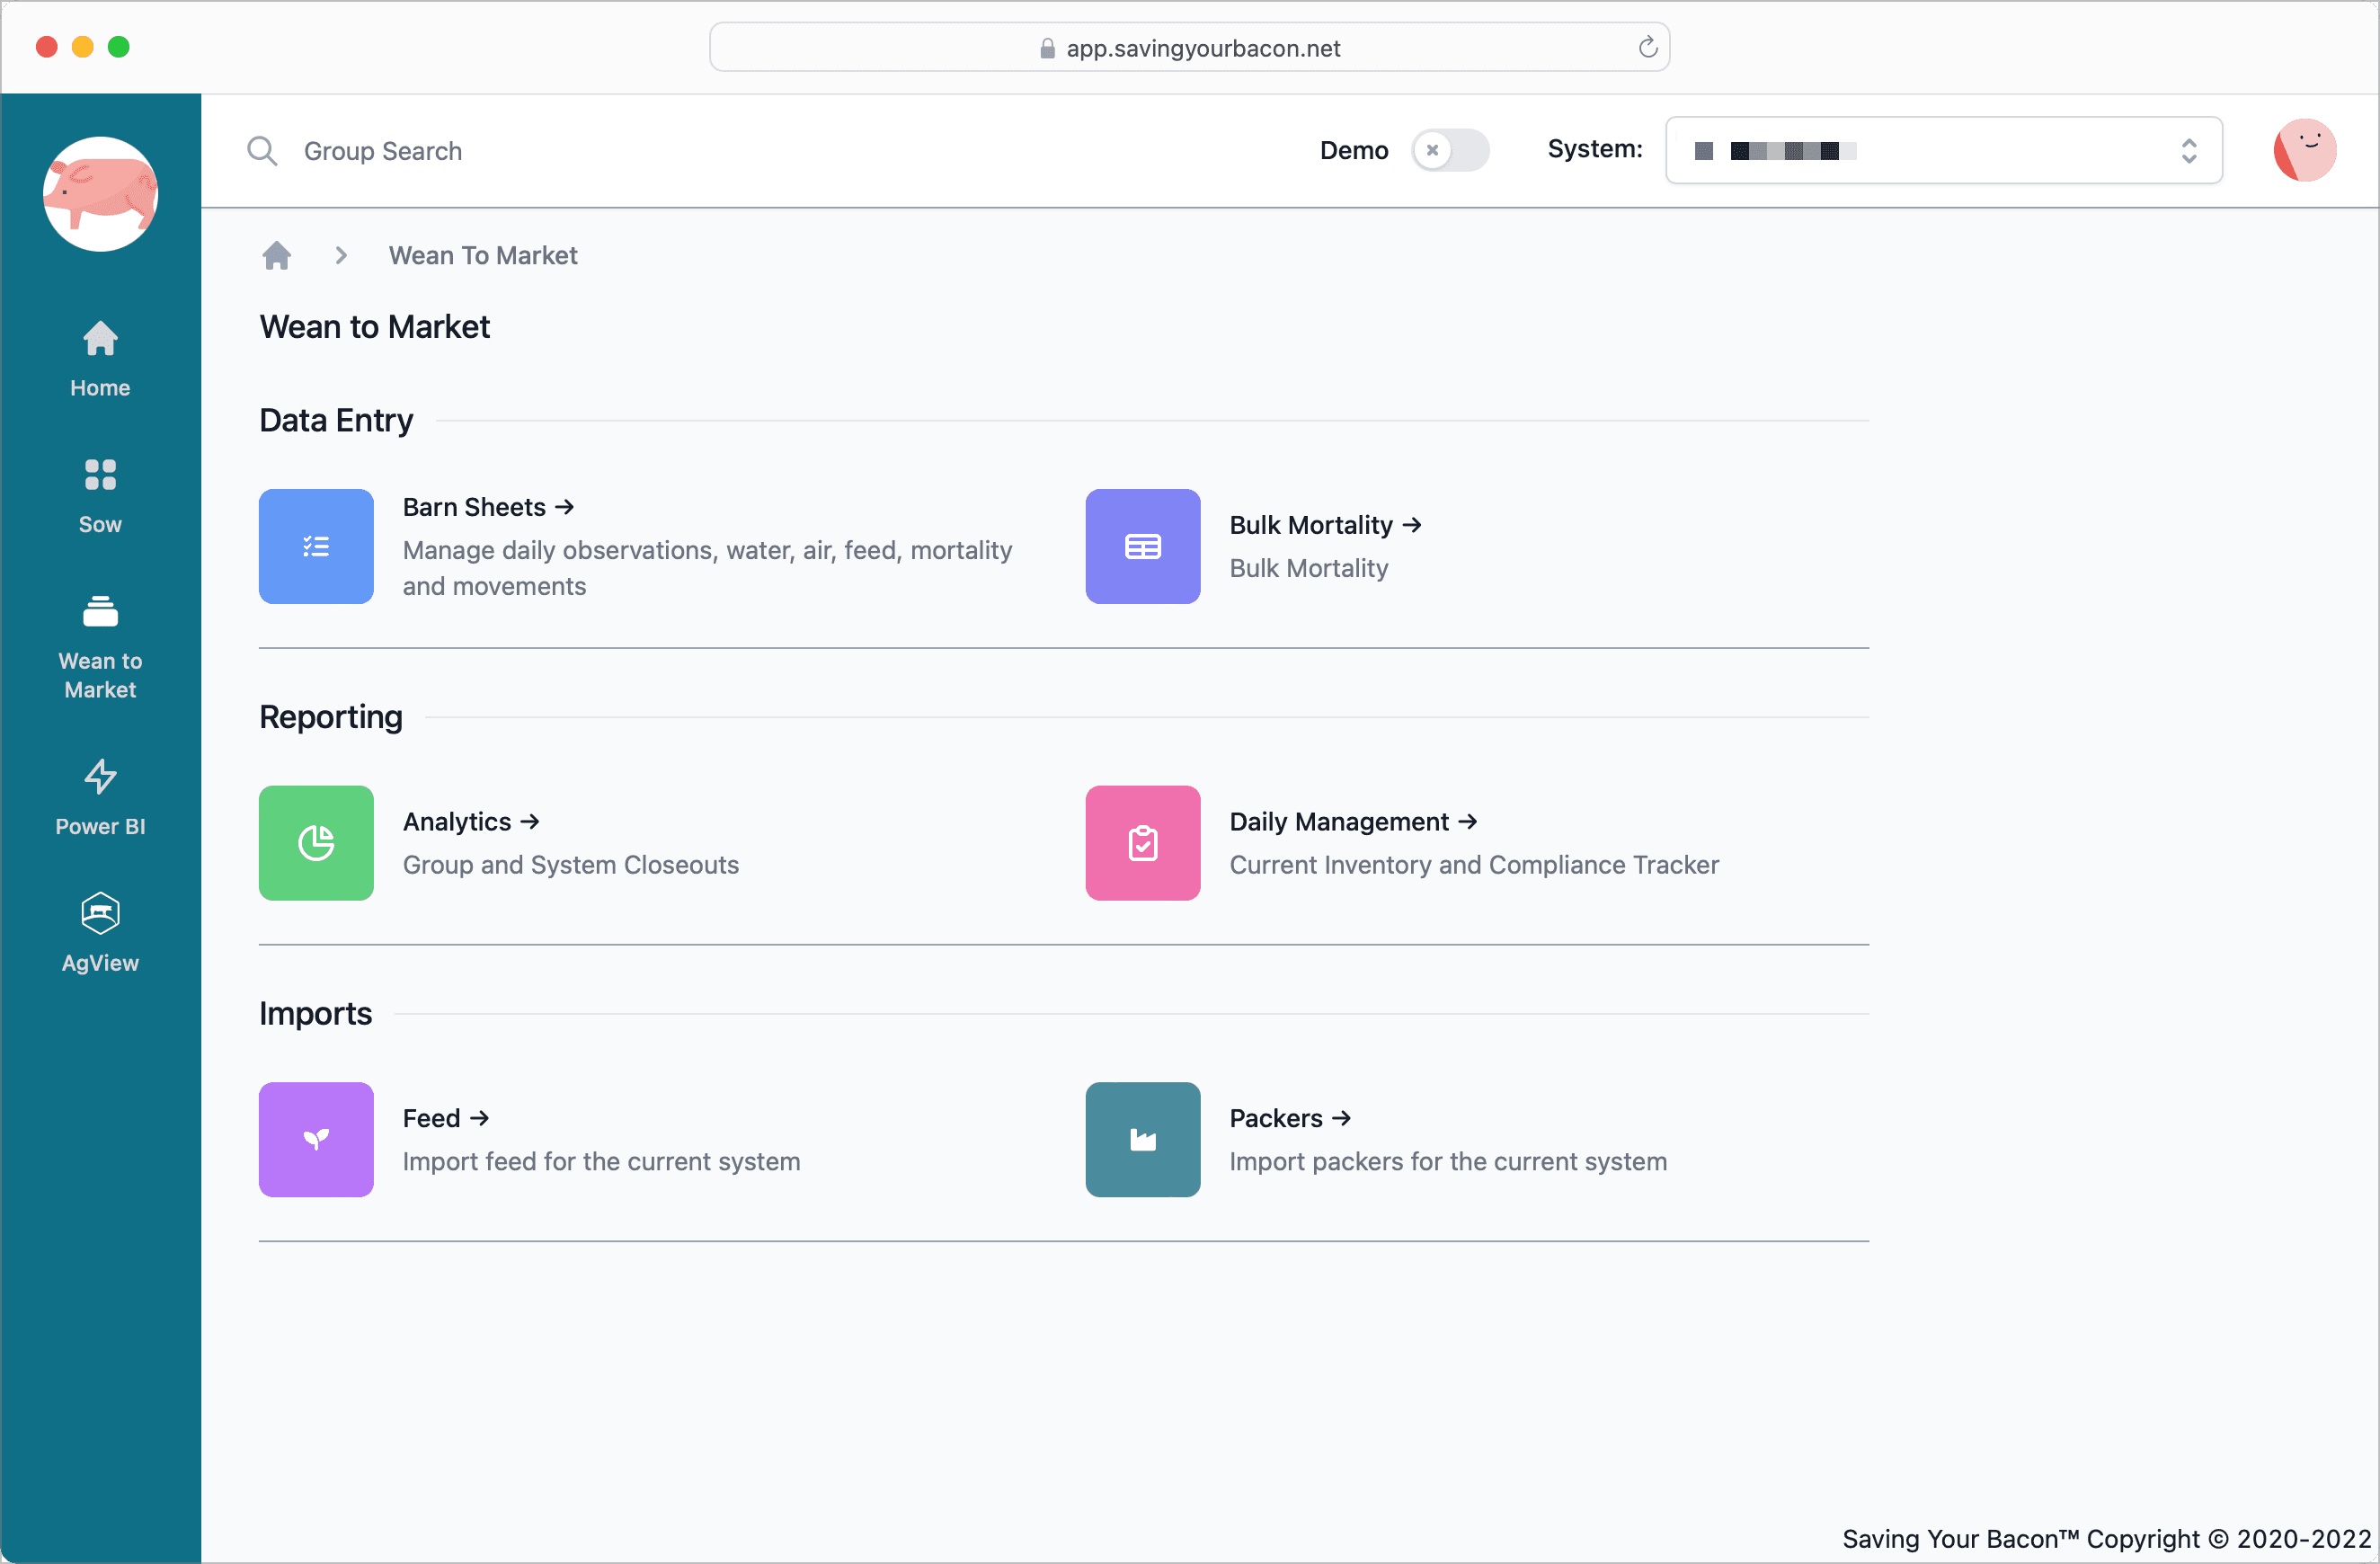Click the search magnifier icon
2380x1564 pixels.
(262, 151)
